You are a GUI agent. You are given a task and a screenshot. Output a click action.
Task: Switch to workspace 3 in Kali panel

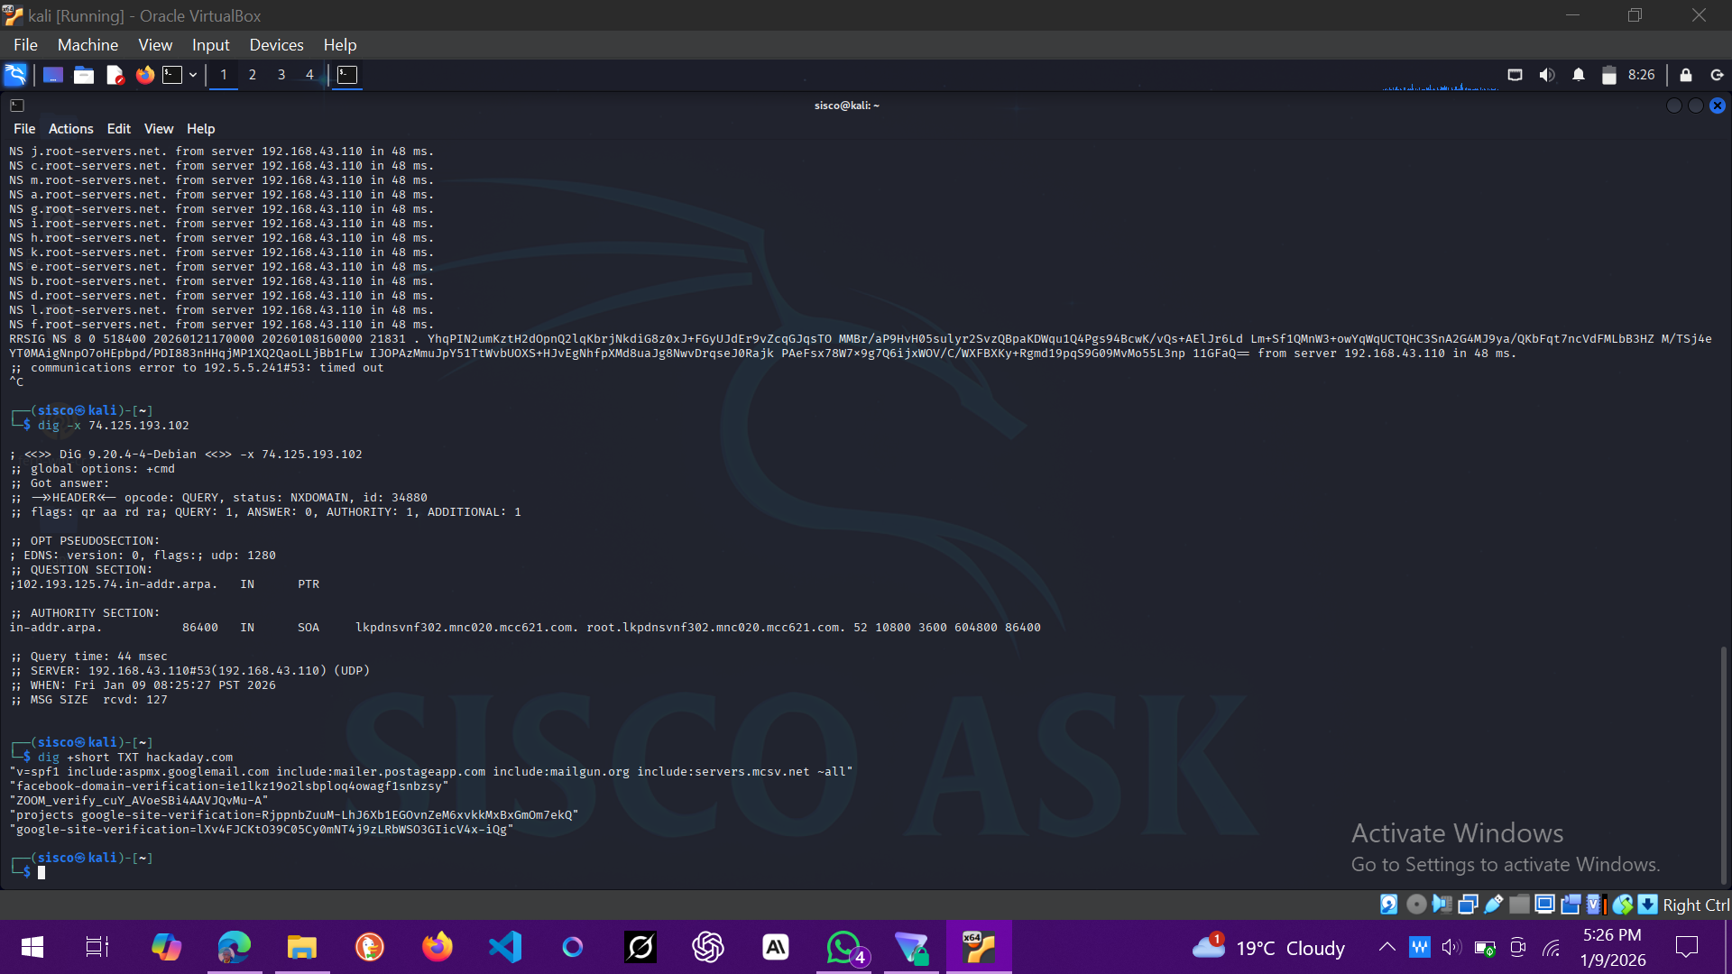[281, 75]
